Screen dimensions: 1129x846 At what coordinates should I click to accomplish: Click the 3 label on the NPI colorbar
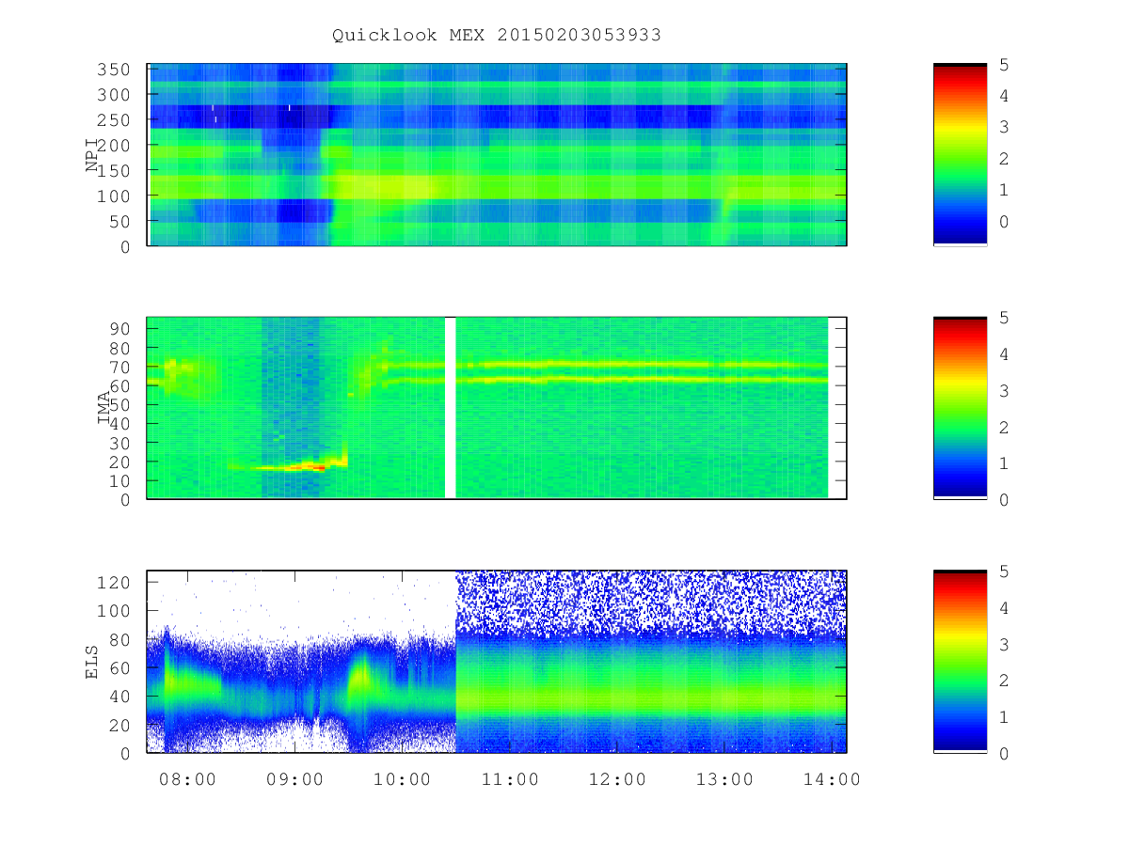pos(1005,127)
